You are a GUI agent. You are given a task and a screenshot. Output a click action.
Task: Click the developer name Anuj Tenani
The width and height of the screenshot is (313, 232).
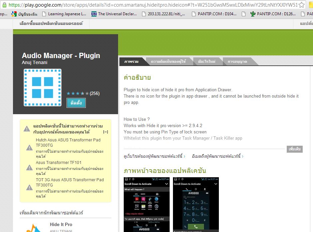tap(35, 62)
